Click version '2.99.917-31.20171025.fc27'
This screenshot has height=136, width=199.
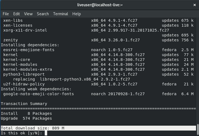(x=139, y=30)
